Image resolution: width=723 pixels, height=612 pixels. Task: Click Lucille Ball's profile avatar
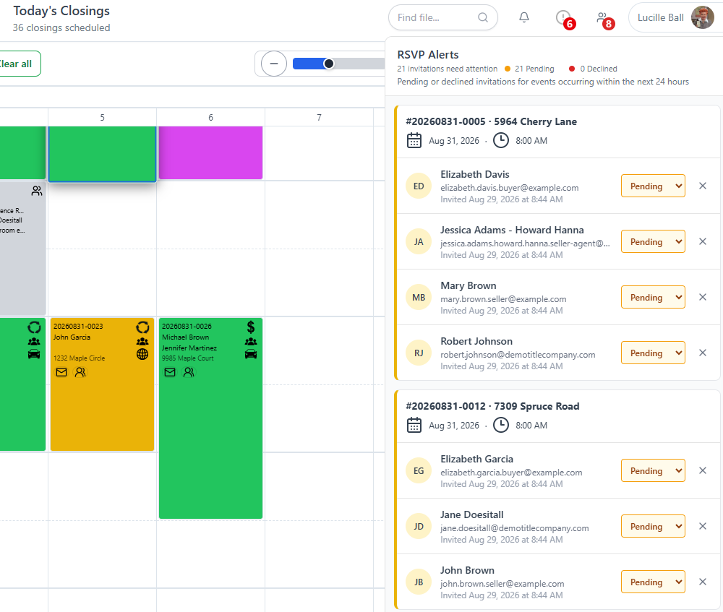(702, 17)
